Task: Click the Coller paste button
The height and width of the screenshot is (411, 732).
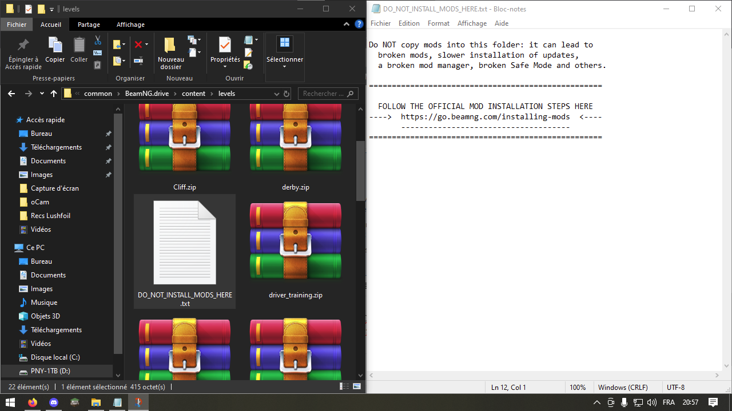Action: (x=79, y=50)
